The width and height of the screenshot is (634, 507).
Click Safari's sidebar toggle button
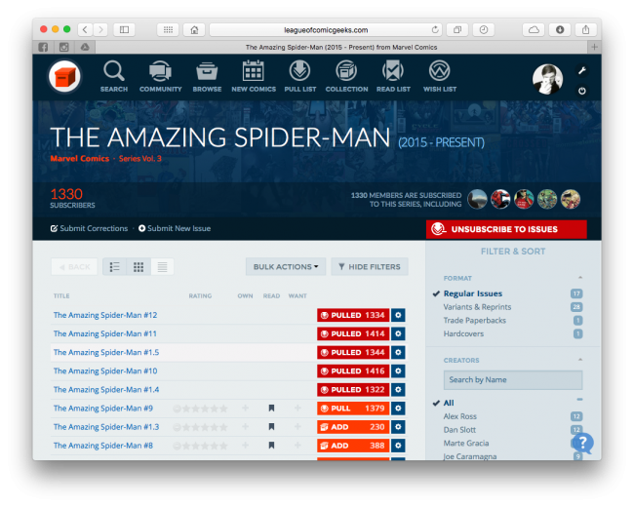[x=124, y=29]
